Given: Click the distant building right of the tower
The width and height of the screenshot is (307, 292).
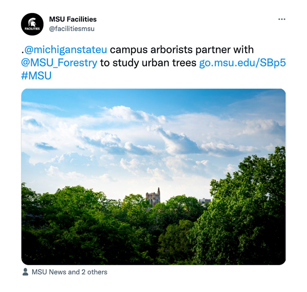Looking at the screenshot, I should (x=205, y=201).
